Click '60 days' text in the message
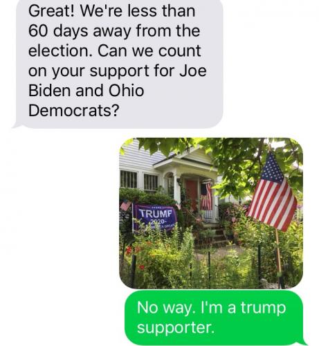Viewport: 319px width, 346px height. (x=58, y=31)
